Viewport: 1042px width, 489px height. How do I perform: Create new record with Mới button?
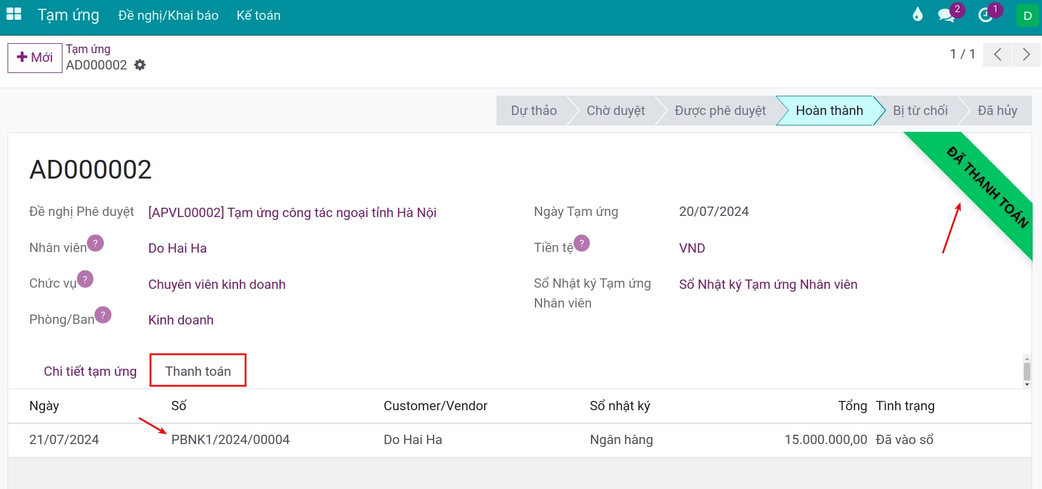pyautogui.click(x=35, y=57)
